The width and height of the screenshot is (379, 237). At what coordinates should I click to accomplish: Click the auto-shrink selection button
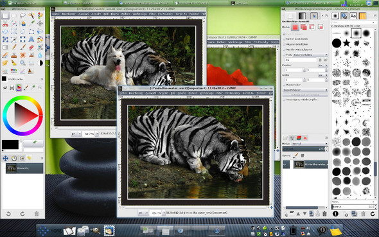coord(305,95)
